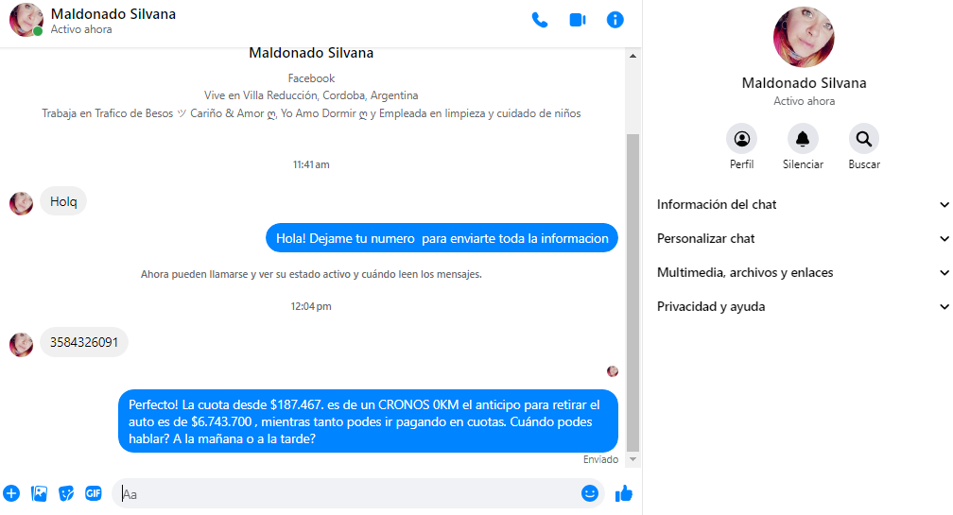Attach a photo using the image icon
Viewport: 953px width, 515px height.
40,493
